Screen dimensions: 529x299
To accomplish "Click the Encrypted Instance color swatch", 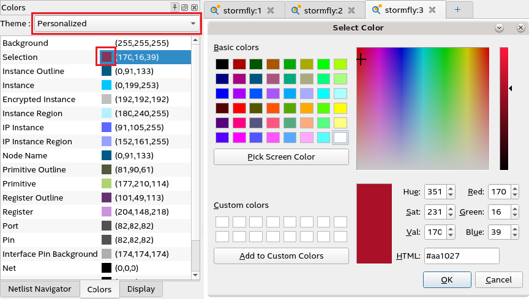I will coord(107,99).
